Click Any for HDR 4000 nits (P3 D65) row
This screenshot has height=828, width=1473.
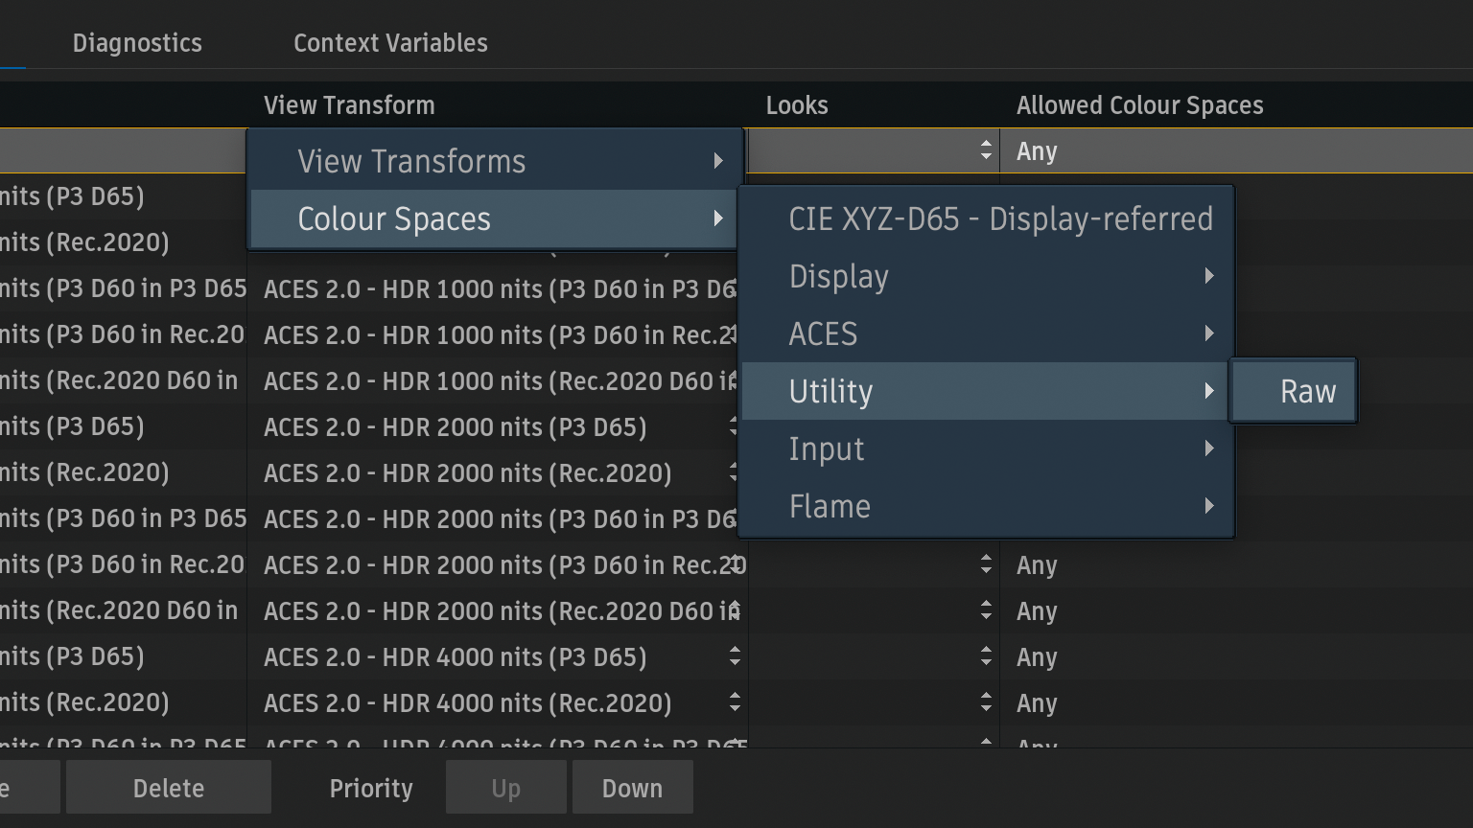[x=1037, y=657]
